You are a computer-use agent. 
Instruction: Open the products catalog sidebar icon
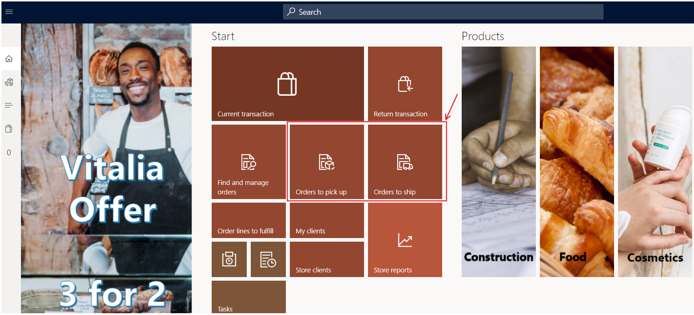click(9, 82)
